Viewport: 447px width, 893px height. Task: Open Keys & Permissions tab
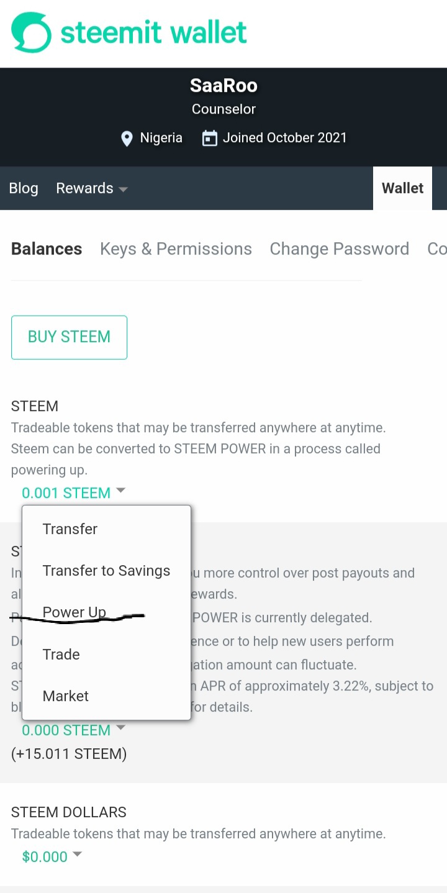tap(176, 249)
